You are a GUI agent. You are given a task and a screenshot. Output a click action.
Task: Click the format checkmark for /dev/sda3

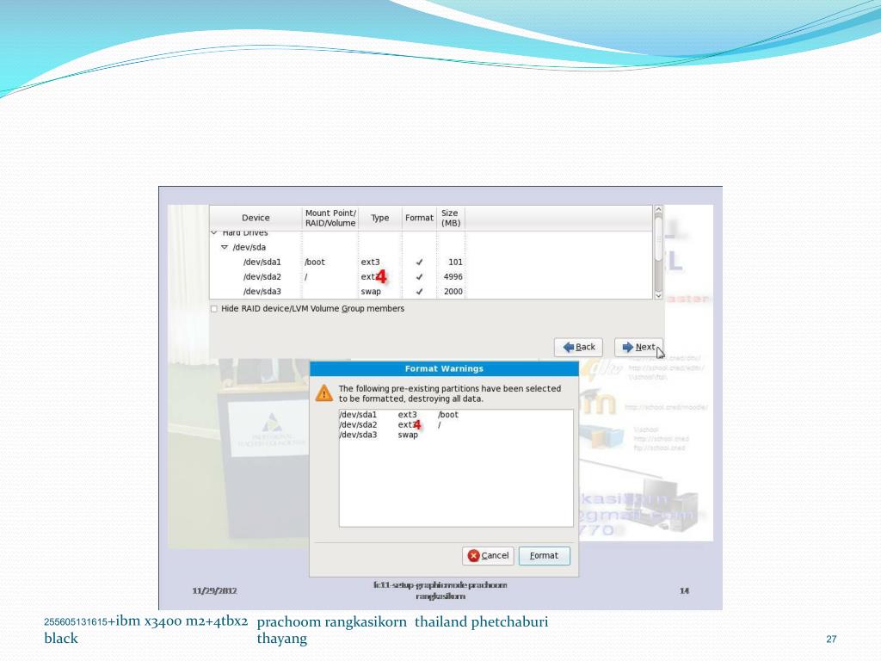[419, 291]
